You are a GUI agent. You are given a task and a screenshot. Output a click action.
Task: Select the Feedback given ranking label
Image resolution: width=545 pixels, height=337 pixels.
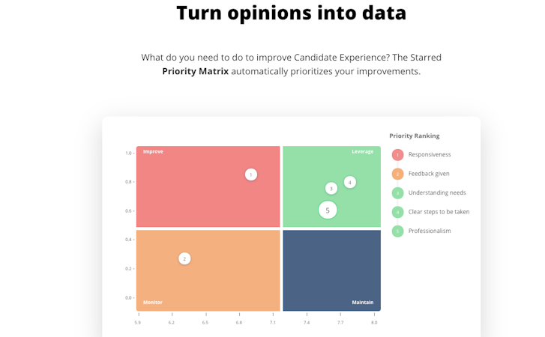[x=429, y=174]
